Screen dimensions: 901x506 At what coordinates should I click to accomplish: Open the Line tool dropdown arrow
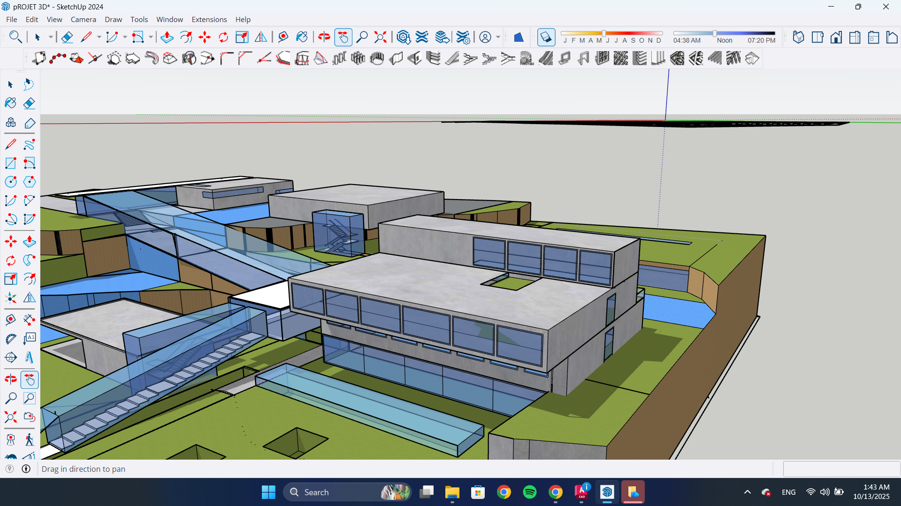99,37
